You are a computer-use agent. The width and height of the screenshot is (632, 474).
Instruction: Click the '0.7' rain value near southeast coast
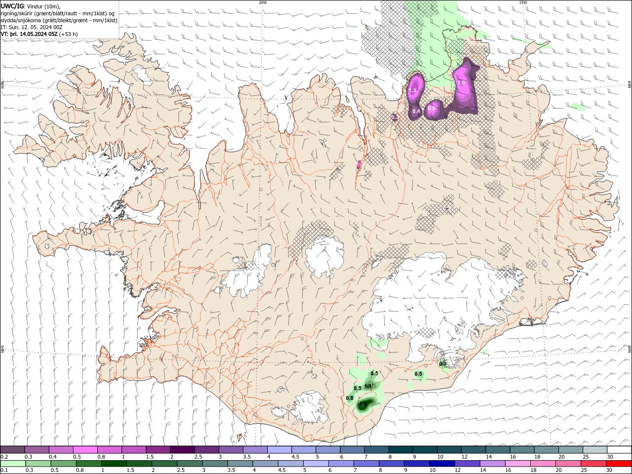click(x=443, y=364)
